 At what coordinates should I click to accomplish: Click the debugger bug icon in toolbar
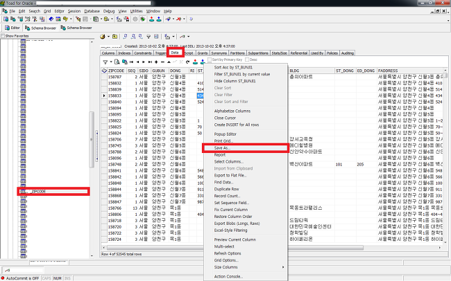pos(142,19)
